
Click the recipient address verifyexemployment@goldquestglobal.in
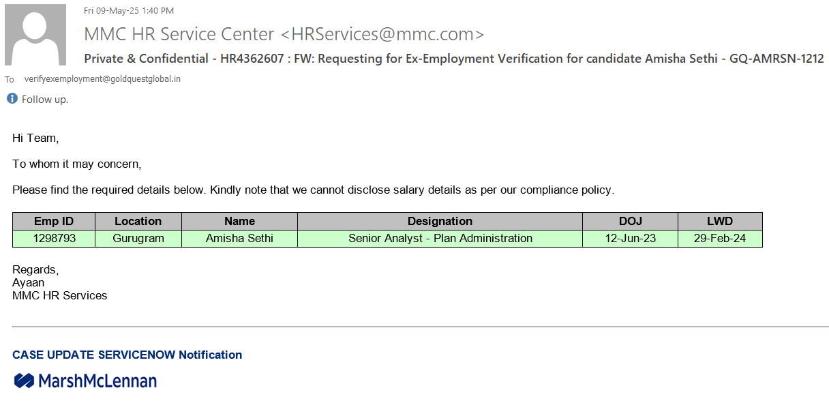(102, 79)
